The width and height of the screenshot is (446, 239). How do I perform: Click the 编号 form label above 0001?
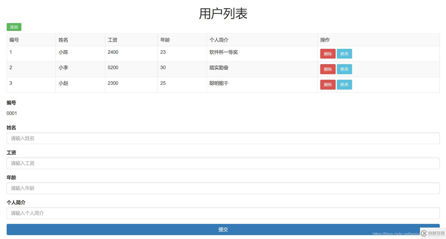coord(11,103)
